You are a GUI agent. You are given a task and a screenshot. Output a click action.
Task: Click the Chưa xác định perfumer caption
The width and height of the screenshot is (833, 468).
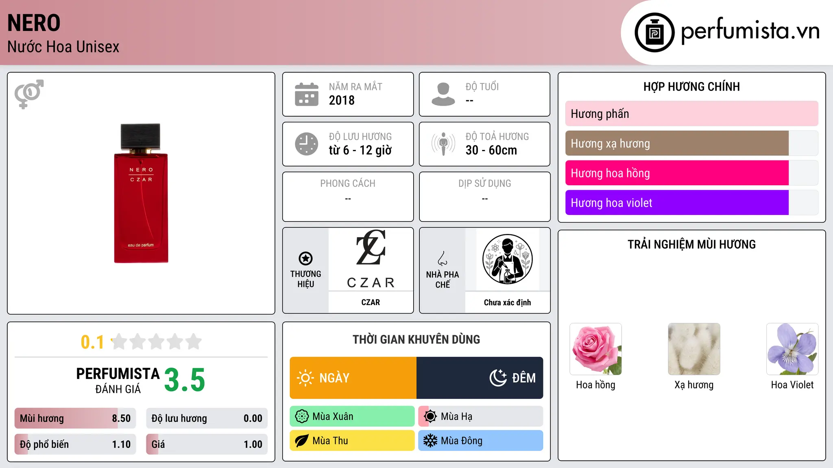click(x=507, y=302)
